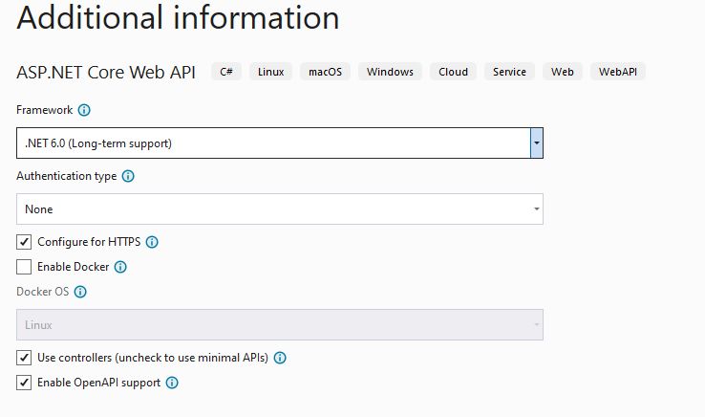Click the Authentication type label
Image resolution: width=705 pixels, height=417 pixels.
[67, 176]
